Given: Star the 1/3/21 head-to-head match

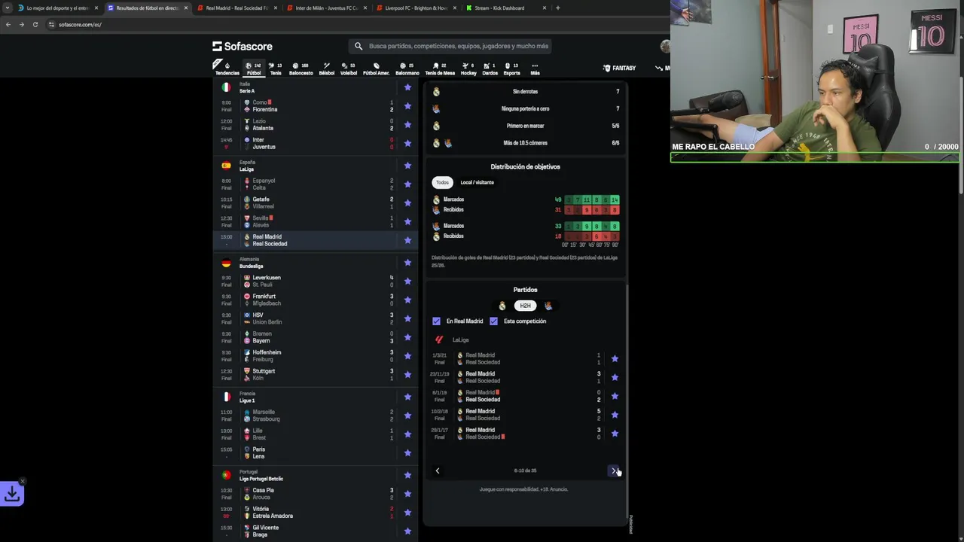Looking at the screenshot, I should (x=615, y=359).
